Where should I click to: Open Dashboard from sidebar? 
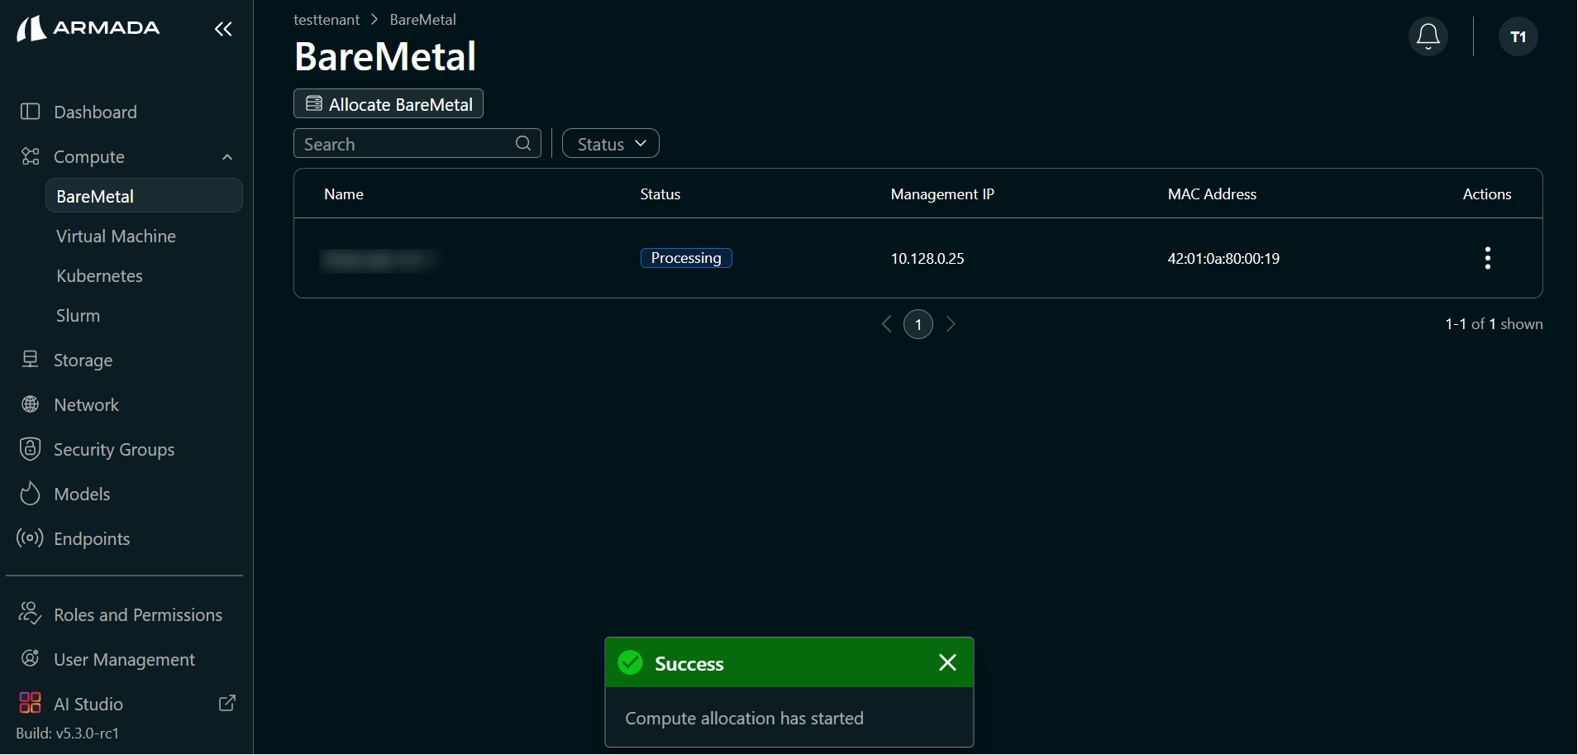pos(95,112)
